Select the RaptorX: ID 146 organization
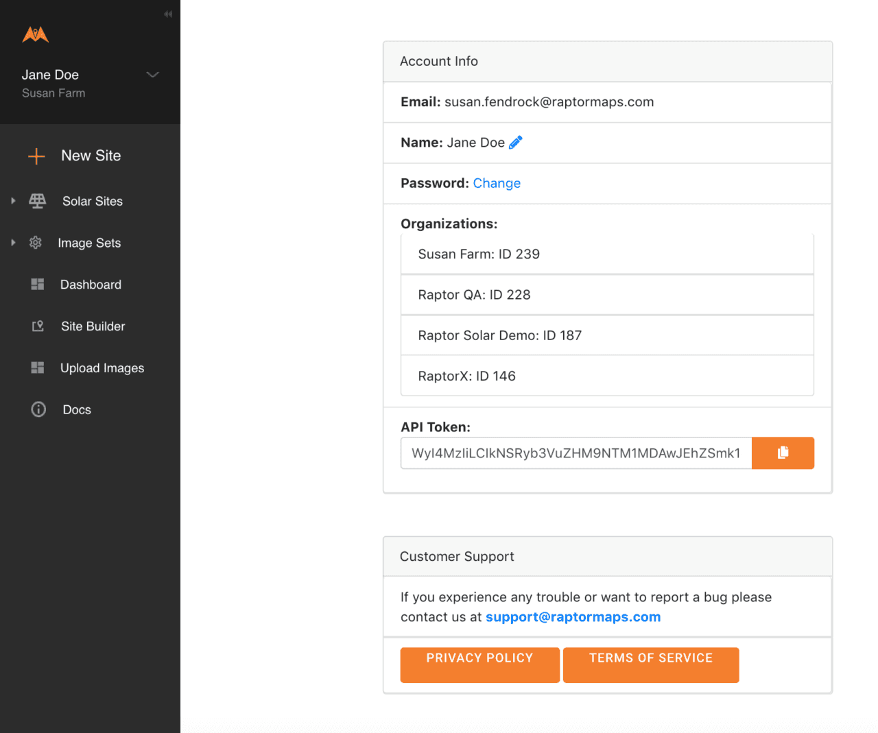878x733 pixels. pyautogui.click(x=607, y=376)
